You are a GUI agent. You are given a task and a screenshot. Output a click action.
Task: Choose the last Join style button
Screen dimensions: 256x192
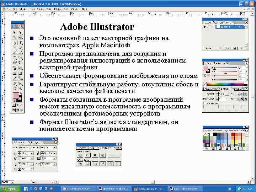(245, 99)
